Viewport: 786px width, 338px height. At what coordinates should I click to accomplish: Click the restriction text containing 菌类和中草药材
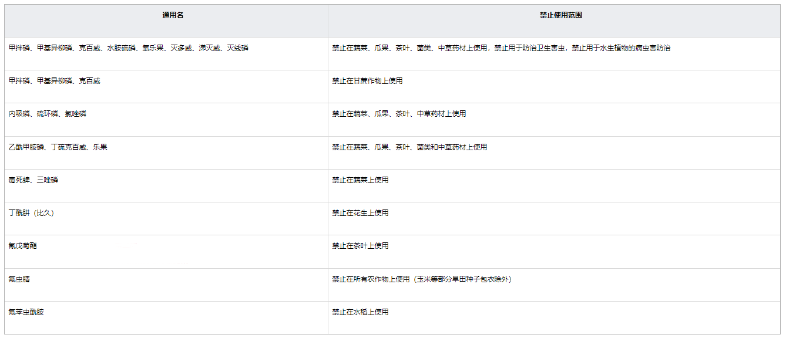click(409, 147)
